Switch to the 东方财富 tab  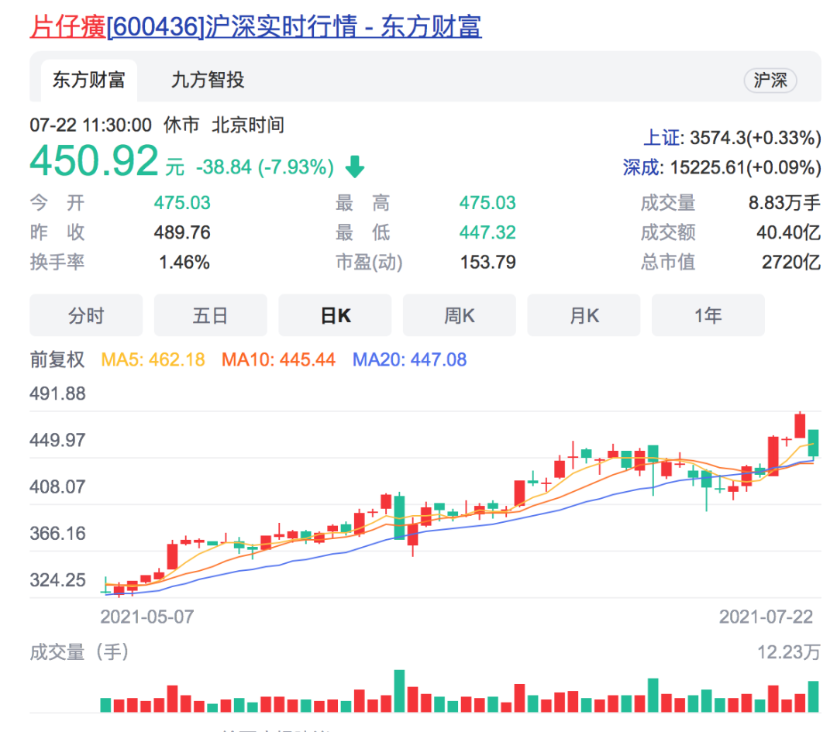pyautogui.click(x=88, y=80)
